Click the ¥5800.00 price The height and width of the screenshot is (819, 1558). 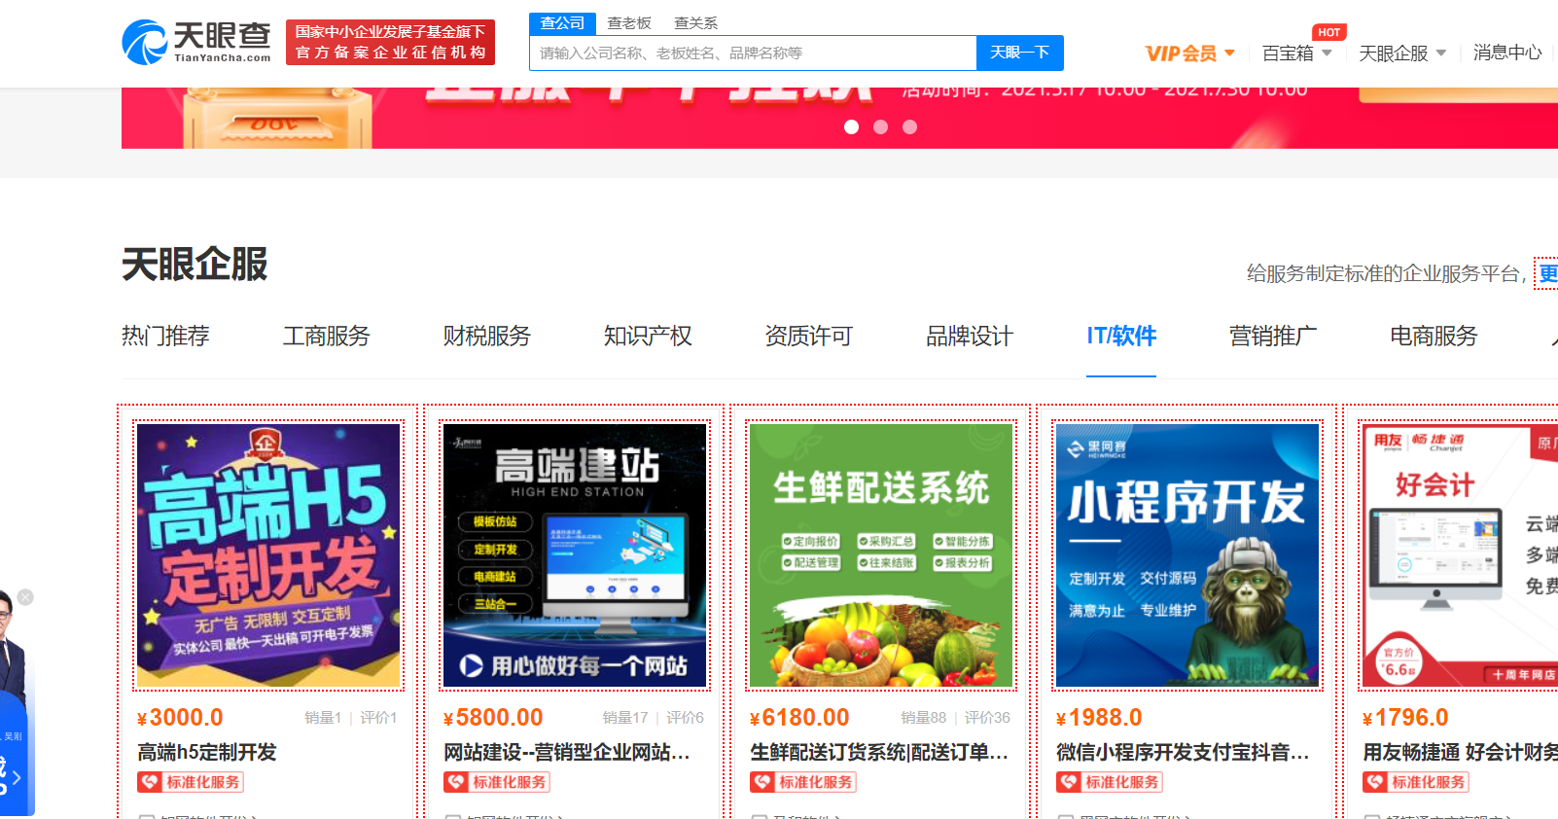tap(493, 718)
